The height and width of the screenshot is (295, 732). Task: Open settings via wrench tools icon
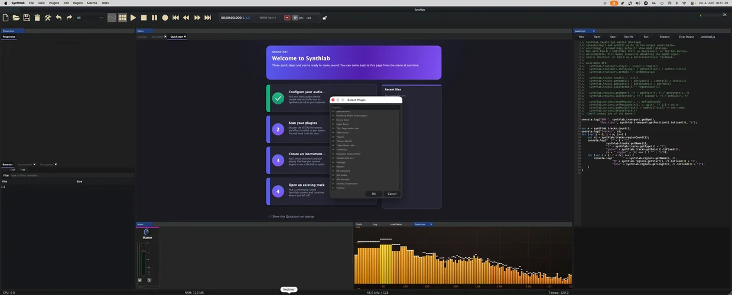point(48,18)
